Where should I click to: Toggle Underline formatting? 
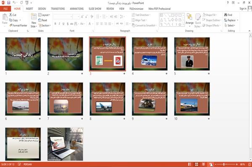(63, 24)
